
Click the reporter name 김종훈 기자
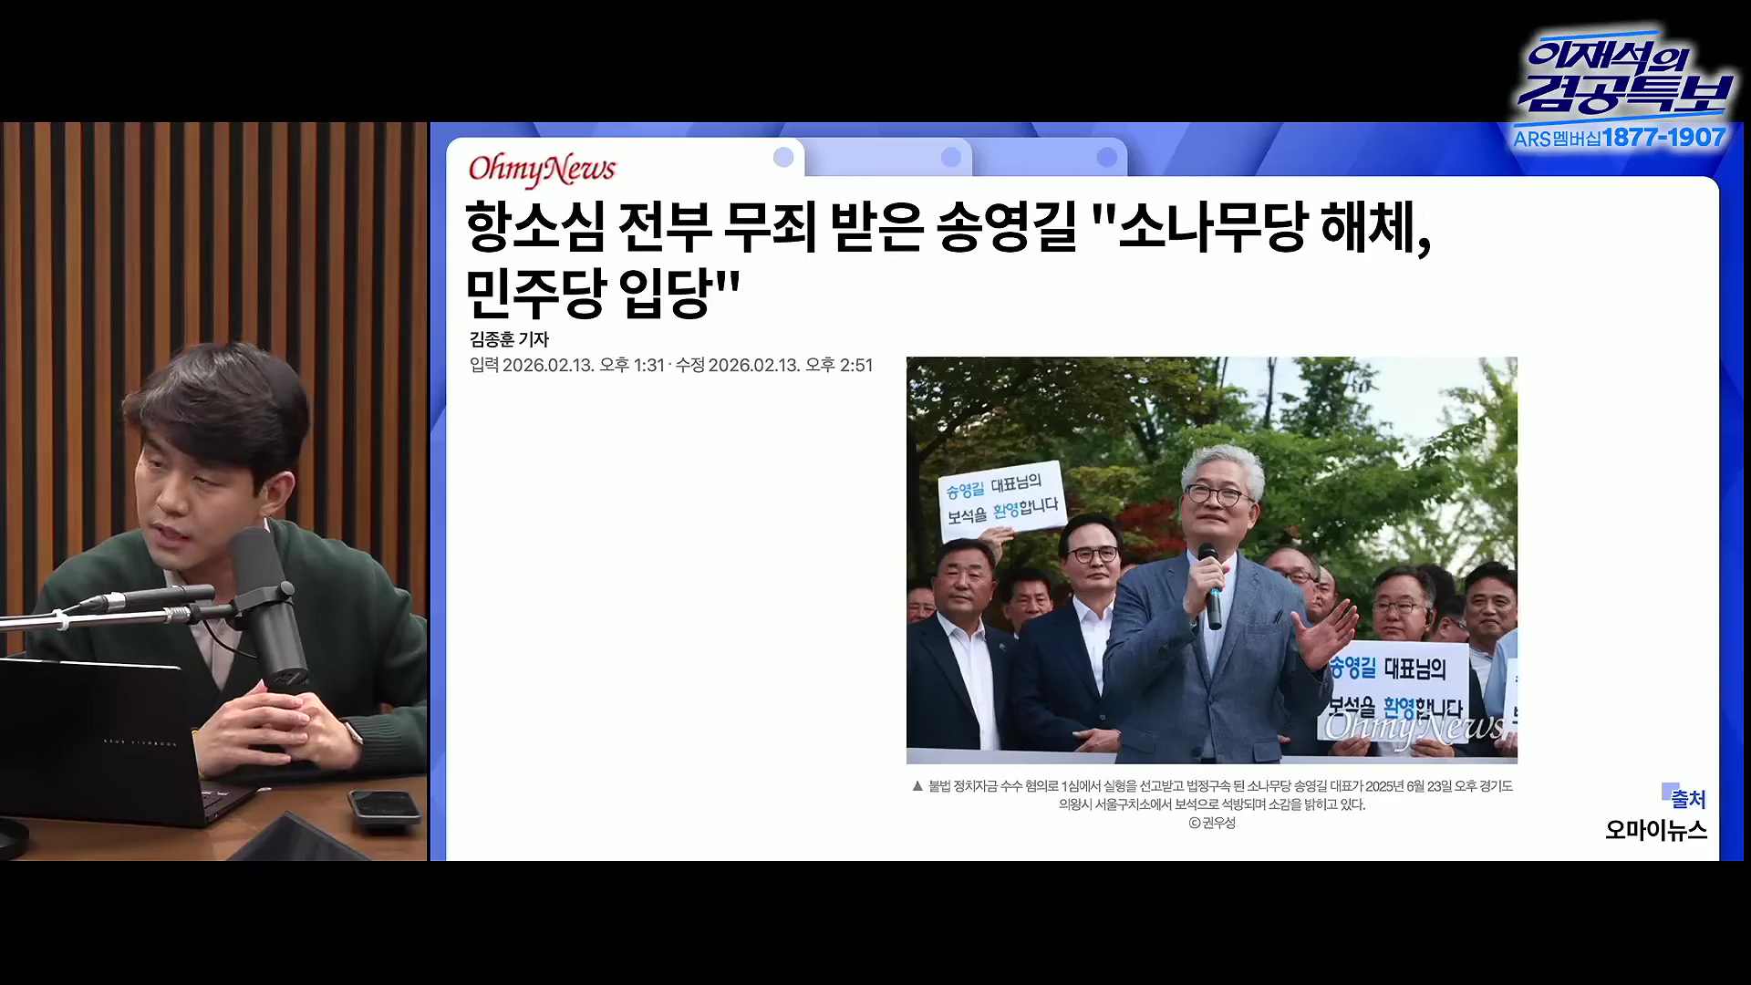[x=509, y=339]
